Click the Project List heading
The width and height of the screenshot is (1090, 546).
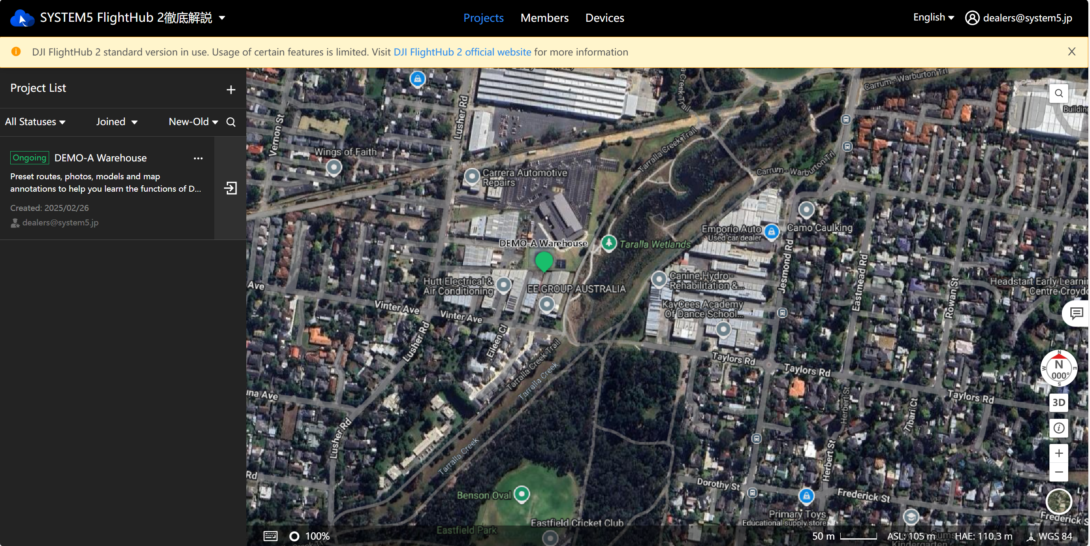tap(38, 88)
